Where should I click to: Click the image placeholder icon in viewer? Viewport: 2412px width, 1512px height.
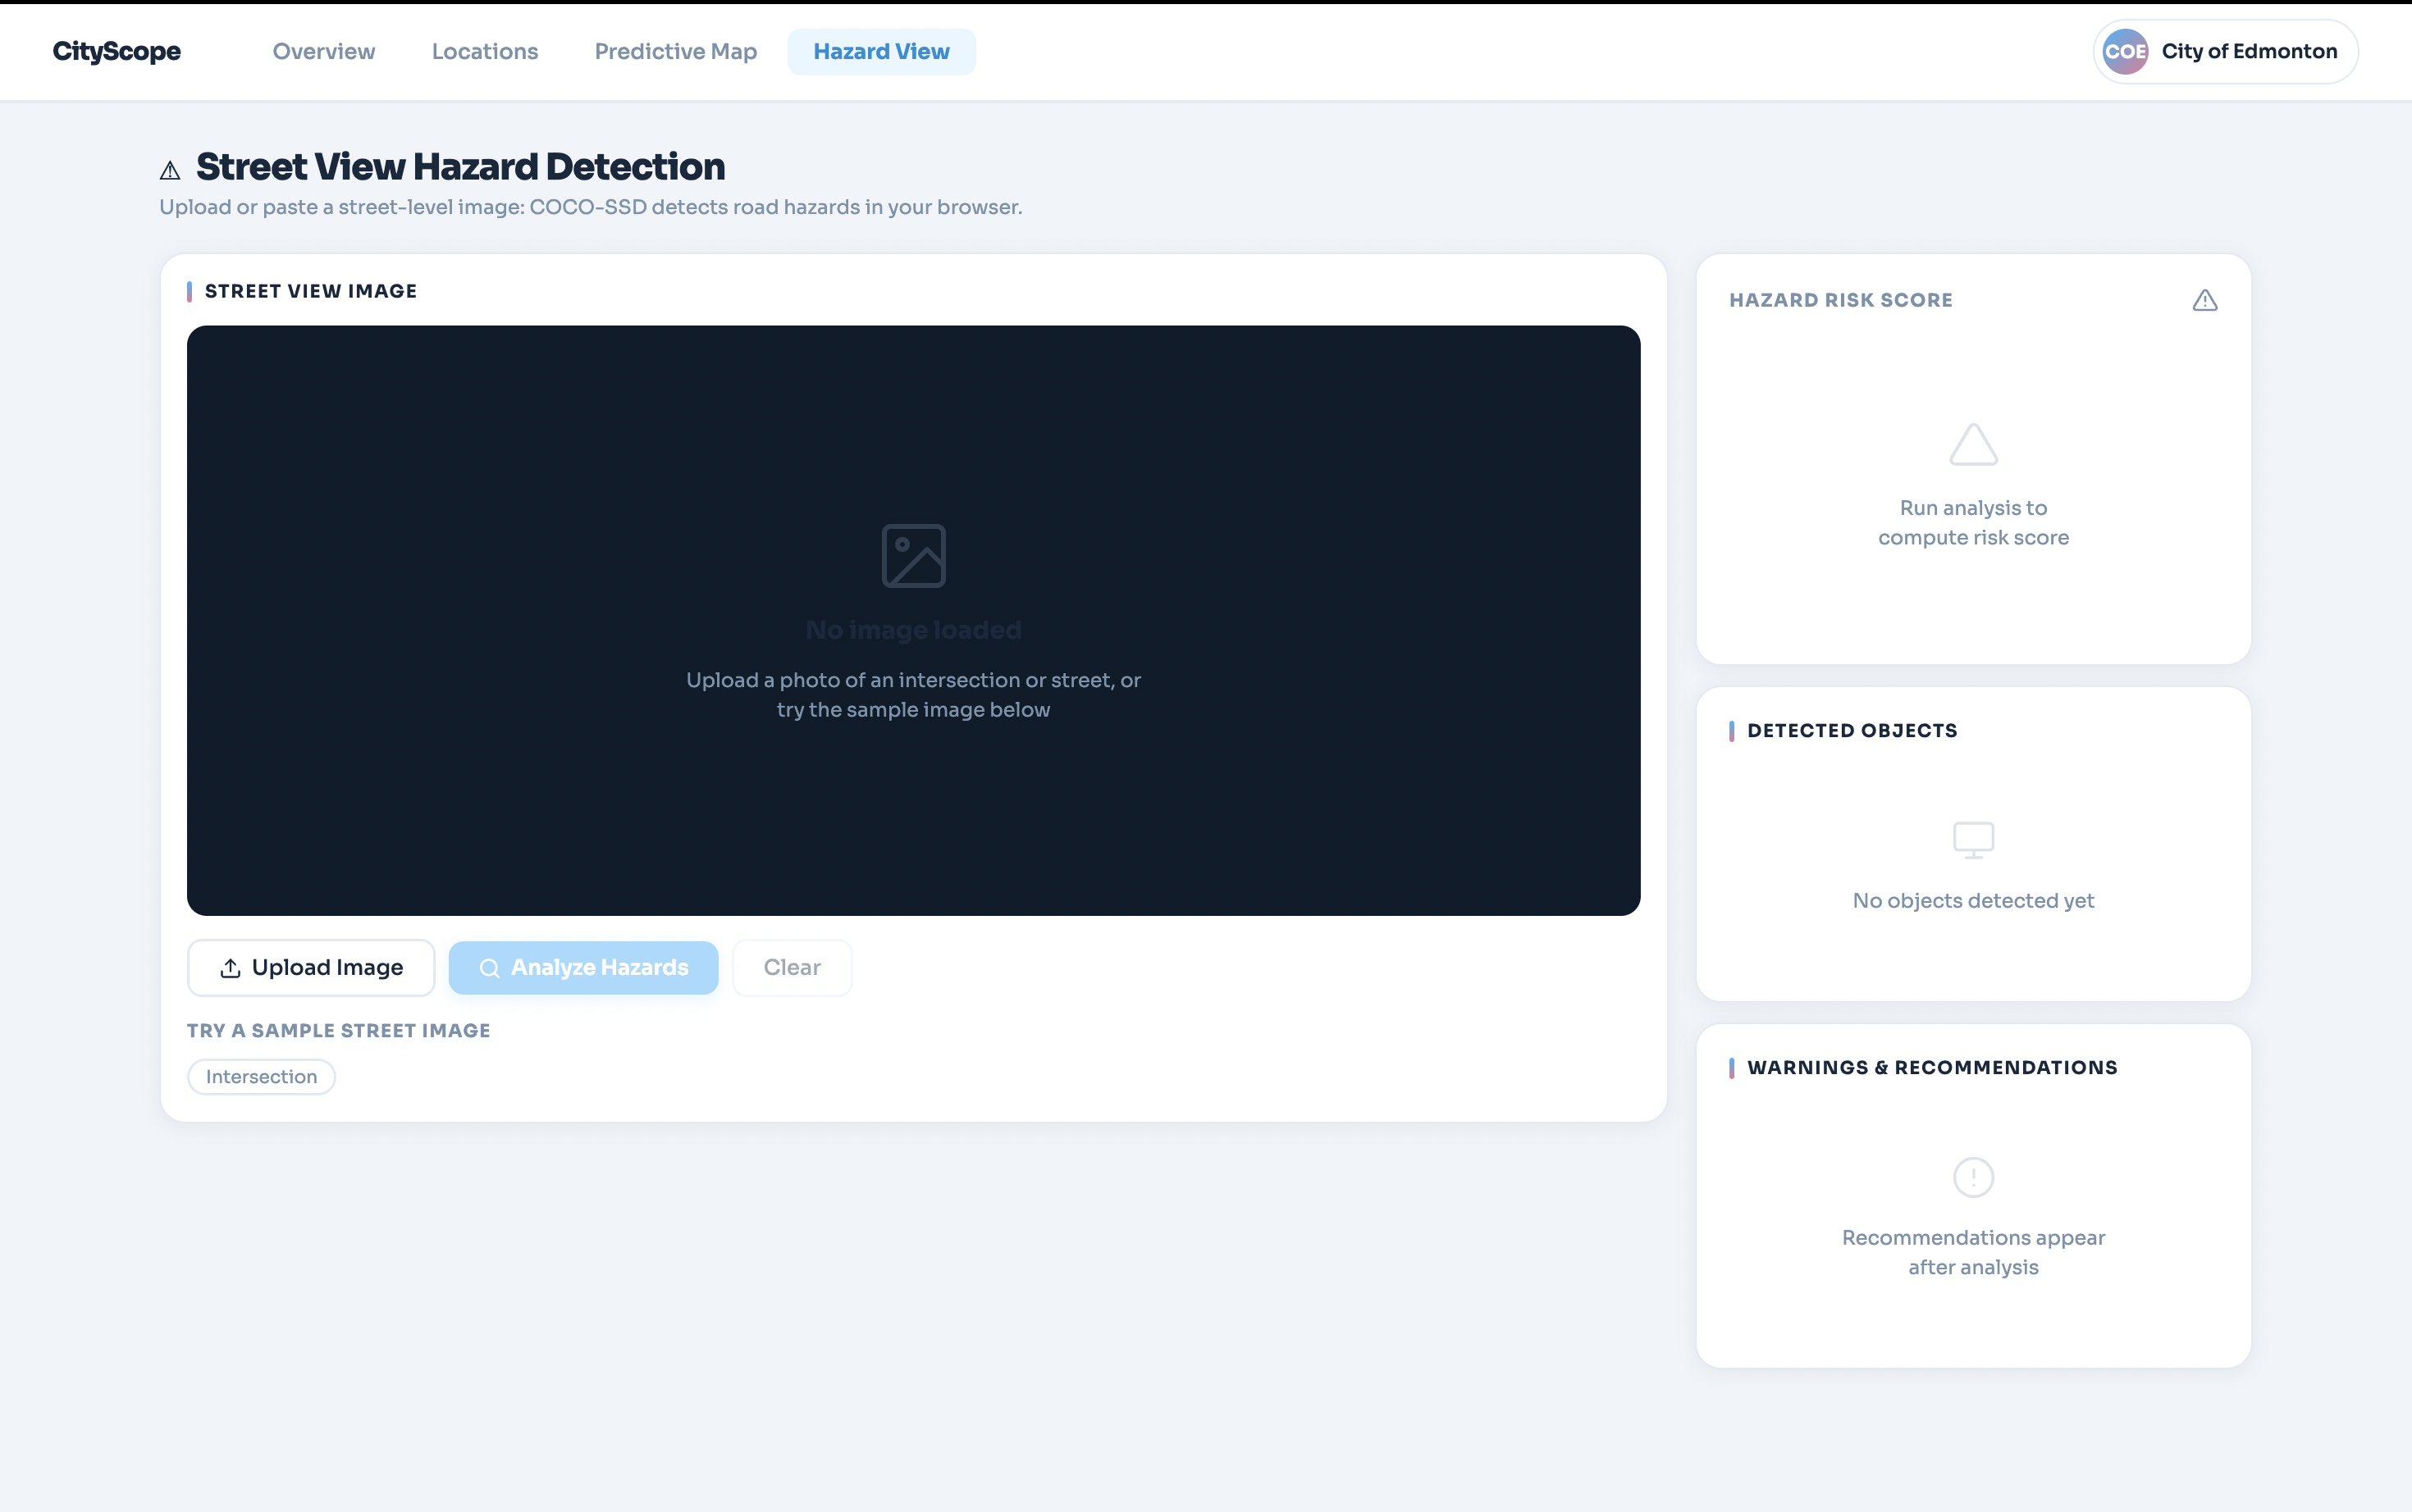pos(913,556)
